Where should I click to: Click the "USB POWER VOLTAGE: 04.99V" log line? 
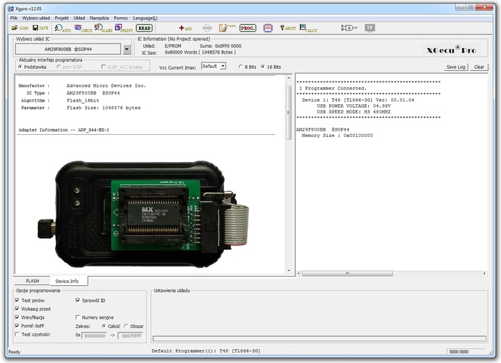click(x=353, y=106)
